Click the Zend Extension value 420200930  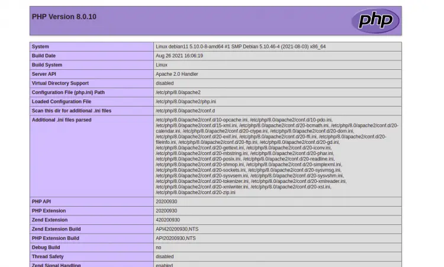click(x=168, y=220)
